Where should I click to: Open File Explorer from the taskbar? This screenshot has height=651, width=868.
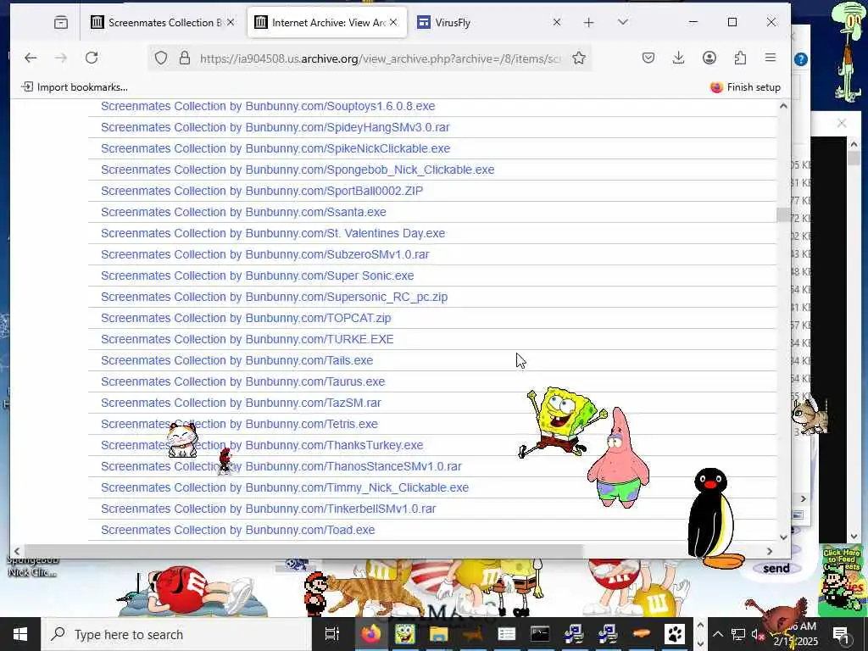pyautogui.click(x=438, y=634)
